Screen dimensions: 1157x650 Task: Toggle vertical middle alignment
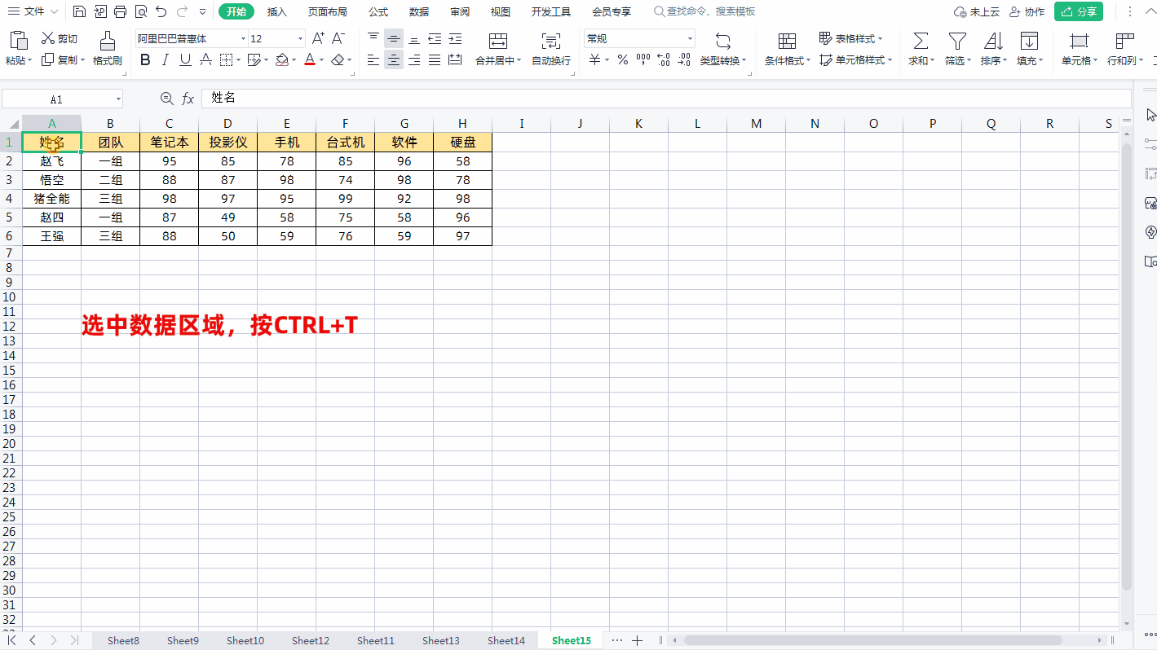(x=394, y=38)
